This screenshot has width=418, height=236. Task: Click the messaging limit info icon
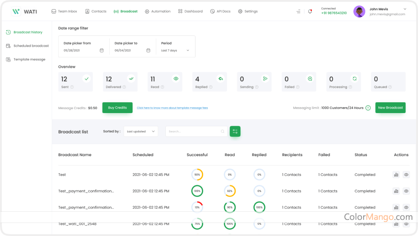pos(368,108)
